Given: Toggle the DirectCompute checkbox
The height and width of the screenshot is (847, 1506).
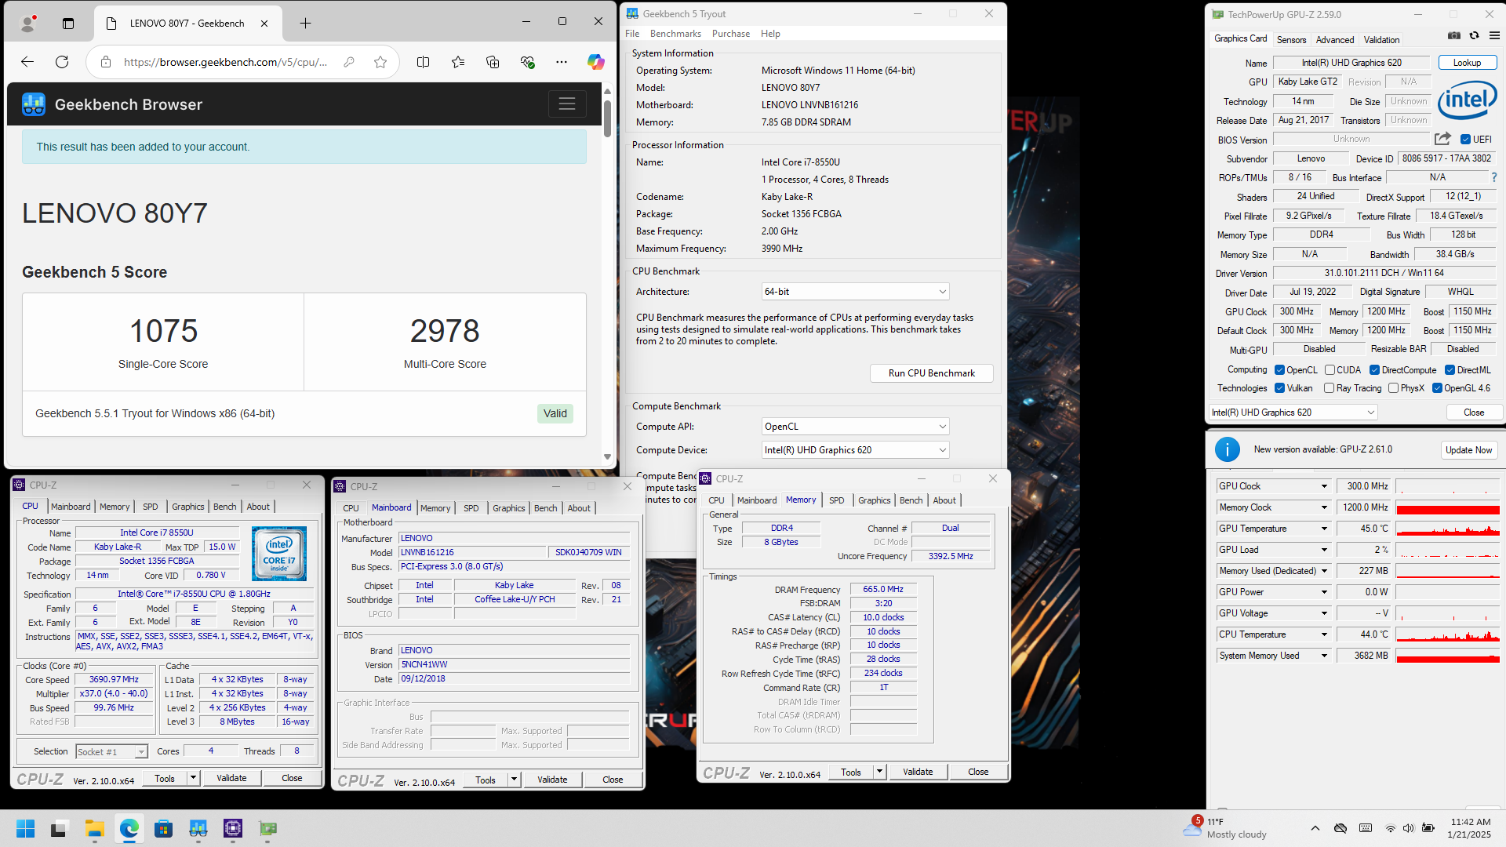Looking at the screenshot, I should [x=1375, y=370].
